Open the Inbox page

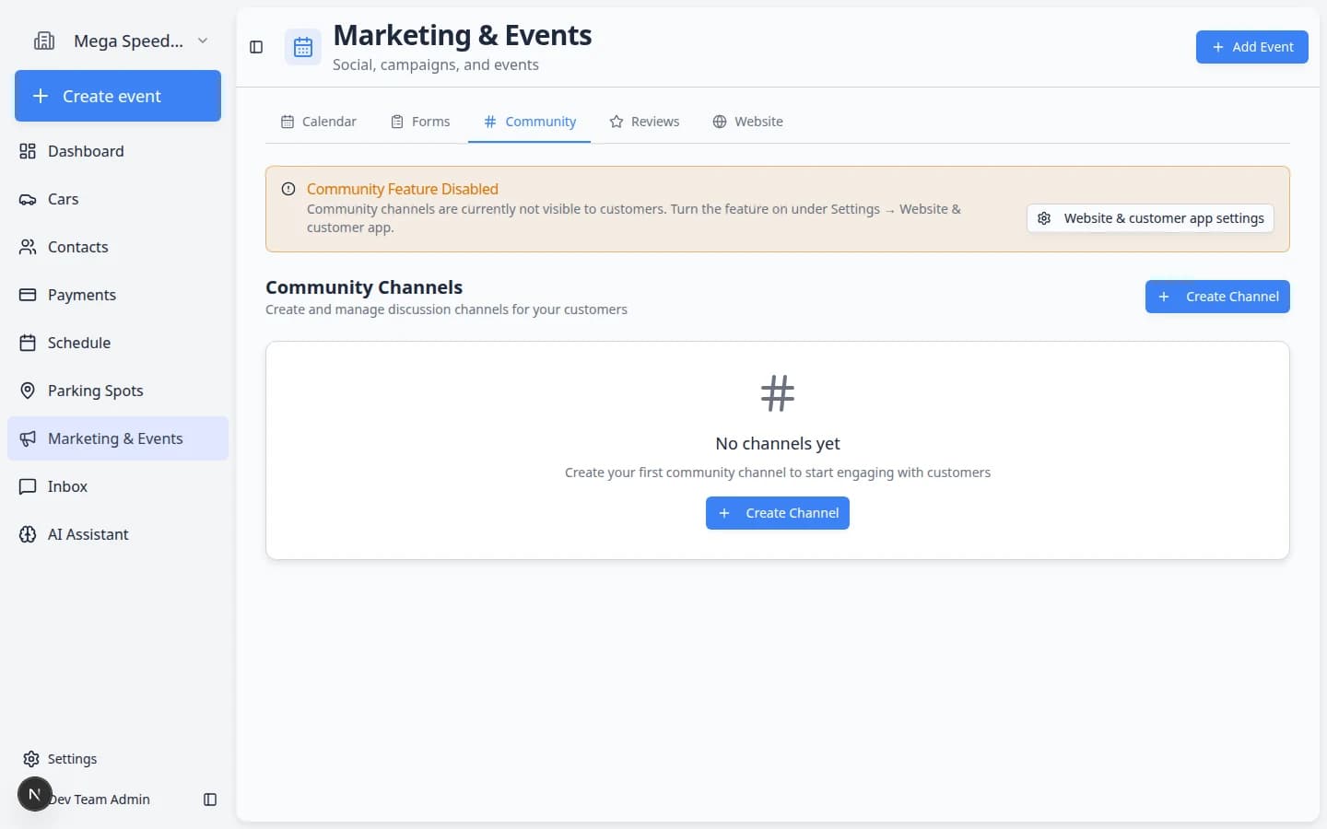pos(118,486)
